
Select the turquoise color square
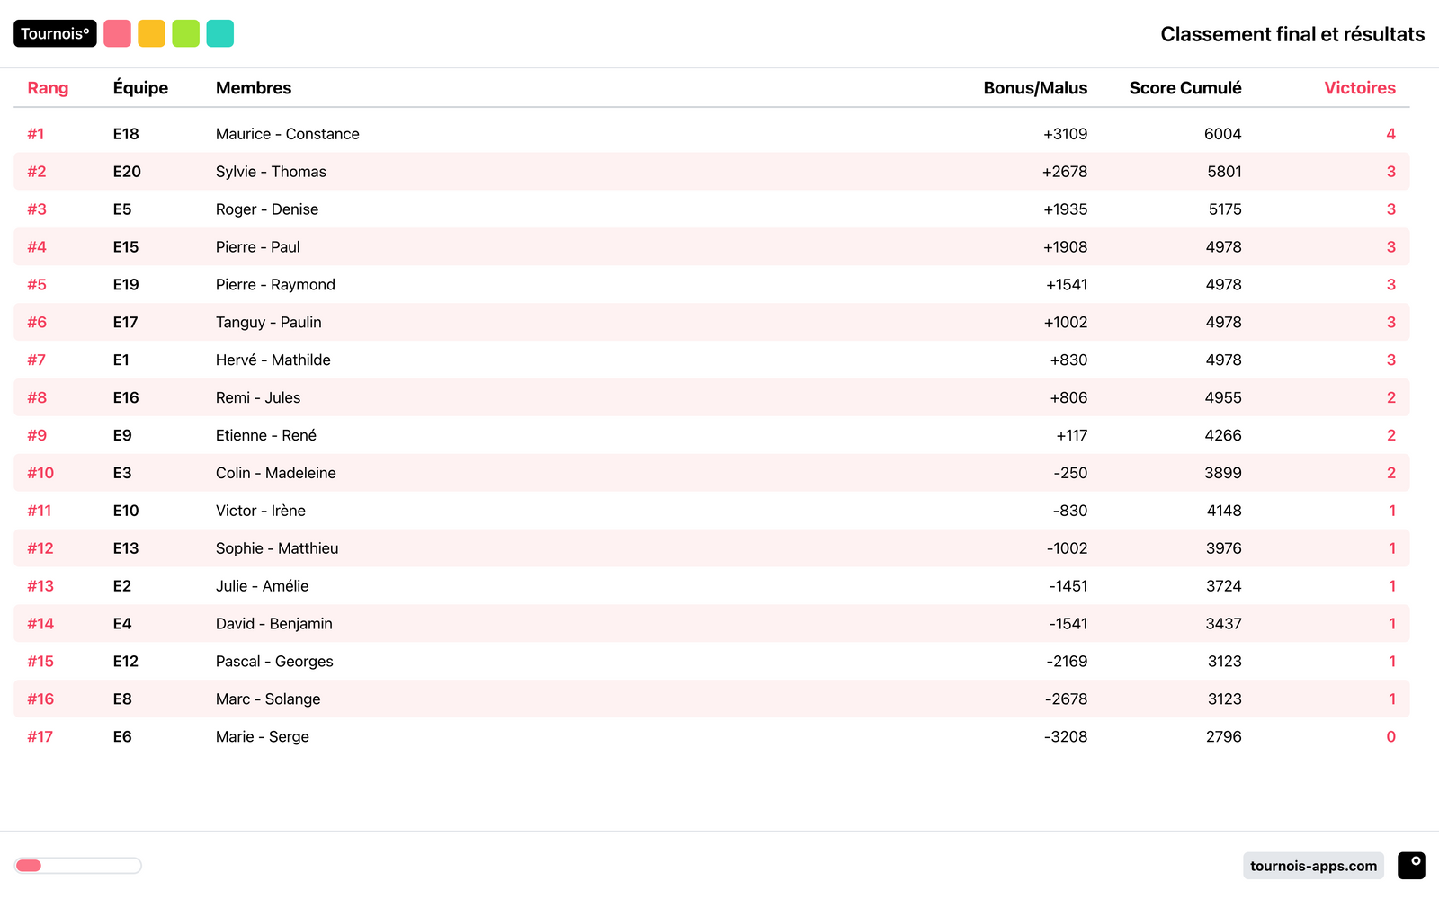219,33
